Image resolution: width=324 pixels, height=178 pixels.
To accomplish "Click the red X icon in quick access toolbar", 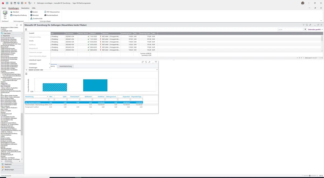I will (25, 3).
